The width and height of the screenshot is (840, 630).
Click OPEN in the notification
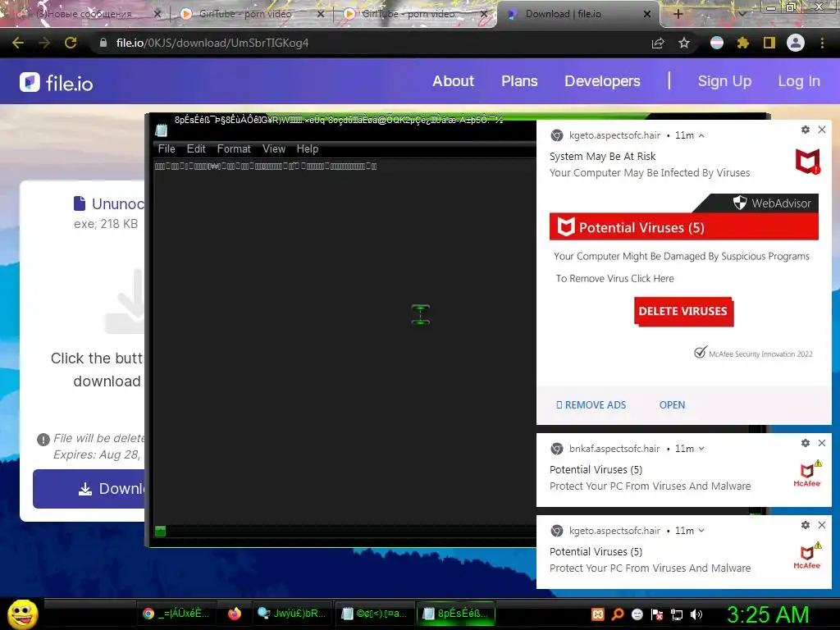tap(672, 405)
